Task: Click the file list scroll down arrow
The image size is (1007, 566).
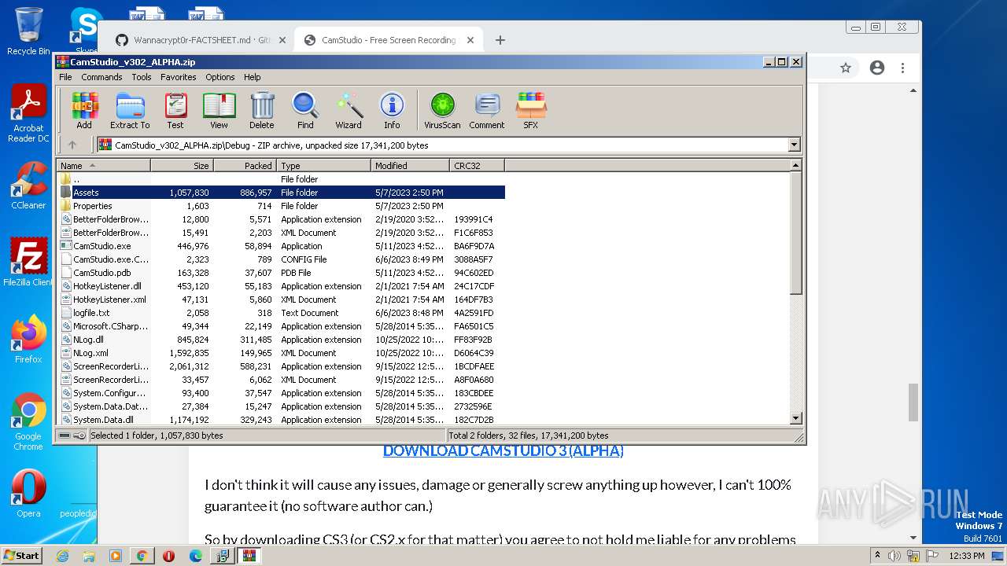Action: (x=795, y=419)
